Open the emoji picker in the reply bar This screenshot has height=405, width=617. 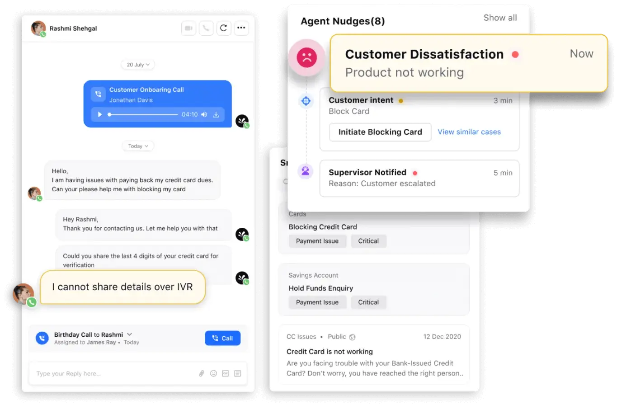(x=213, y=373)
